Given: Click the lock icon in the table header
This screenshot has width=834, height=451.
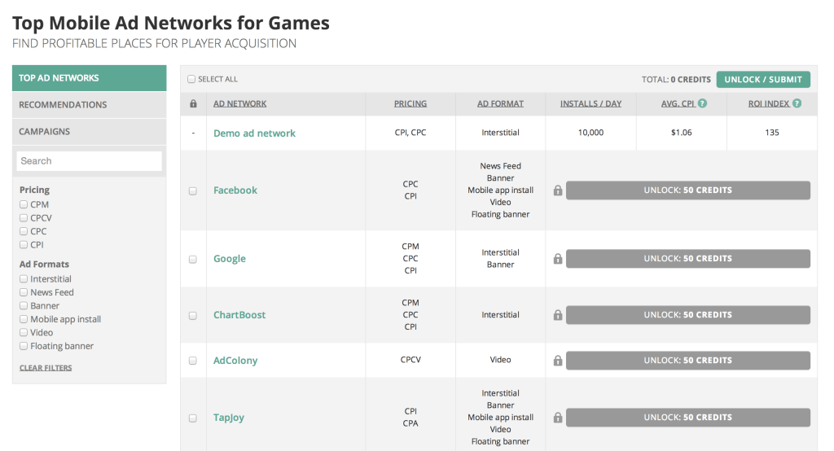Looking at the screenshot, I should [193, 104].
